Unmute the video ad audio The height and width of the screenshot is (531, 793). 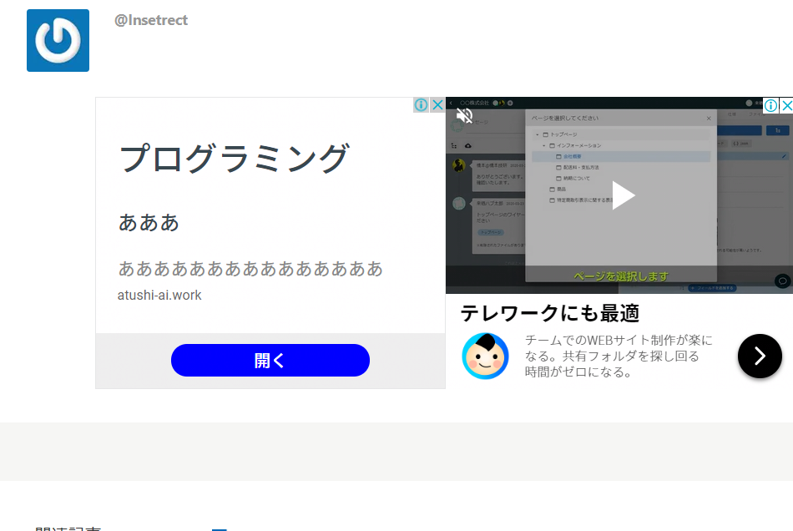point(465,114)
